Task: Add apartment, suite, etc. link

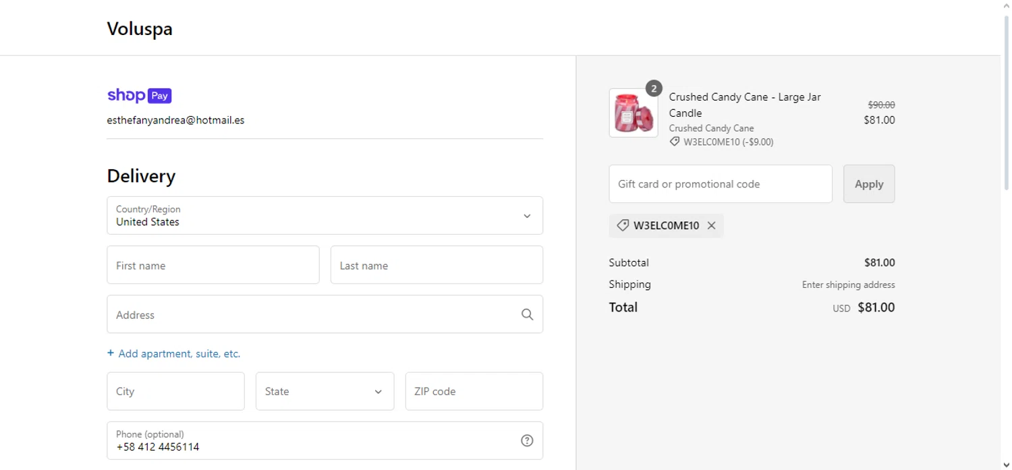Action: point(179,353)
